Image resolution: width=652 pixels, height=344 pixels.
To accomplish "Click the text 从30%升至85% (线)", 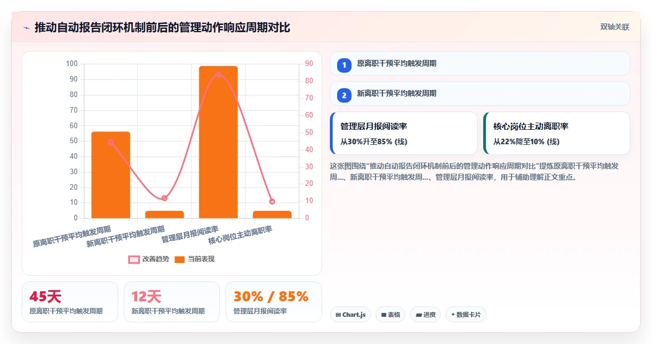I will tap(374, 141).
